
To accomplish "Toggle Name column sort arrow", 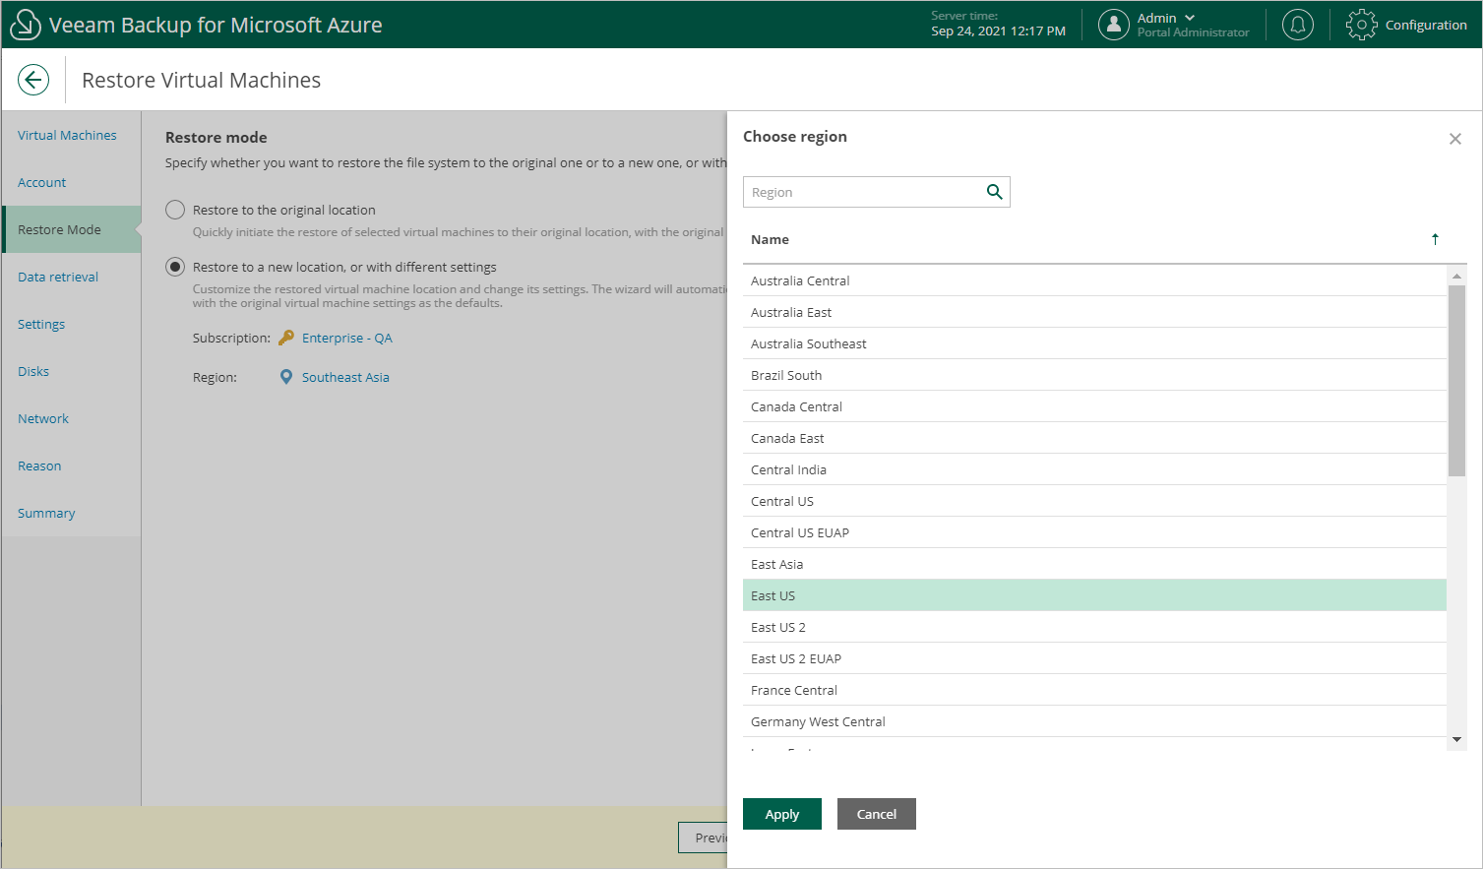I will (x=1435, y=239).
